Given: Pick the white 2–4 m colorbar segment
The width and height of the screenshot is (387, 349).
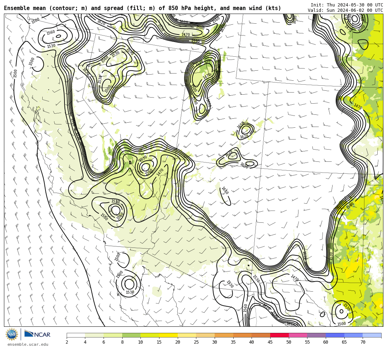Looking at the screenshot, I should pyautogui.click(x=76, y=335).
